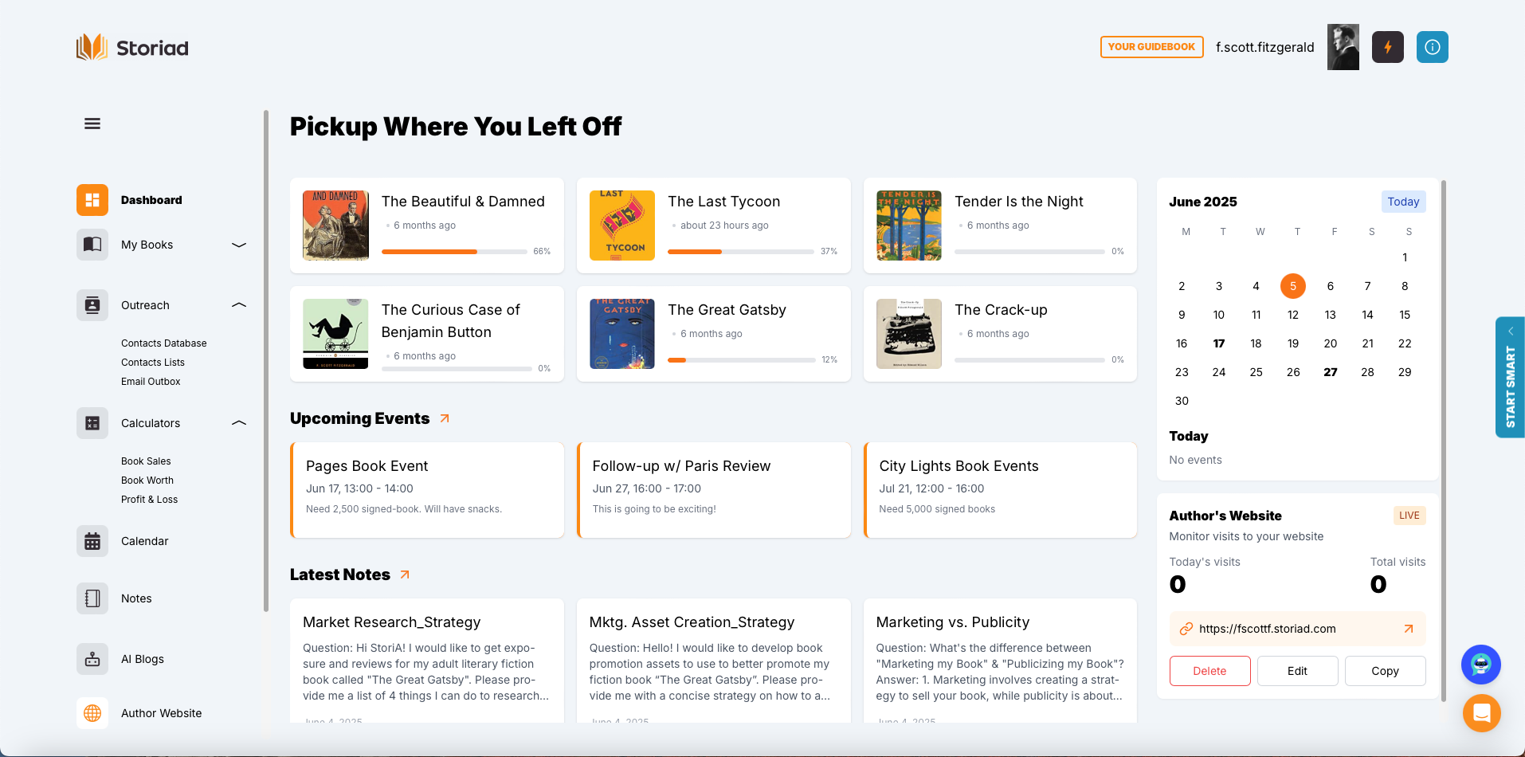
Task: Click the Outreach contacts icon
Action: [92, 305]
